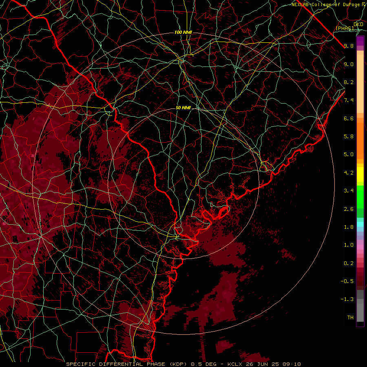
Task: Click the 26 JUN 25 09:10 timestamp
Action: [273, 364]
